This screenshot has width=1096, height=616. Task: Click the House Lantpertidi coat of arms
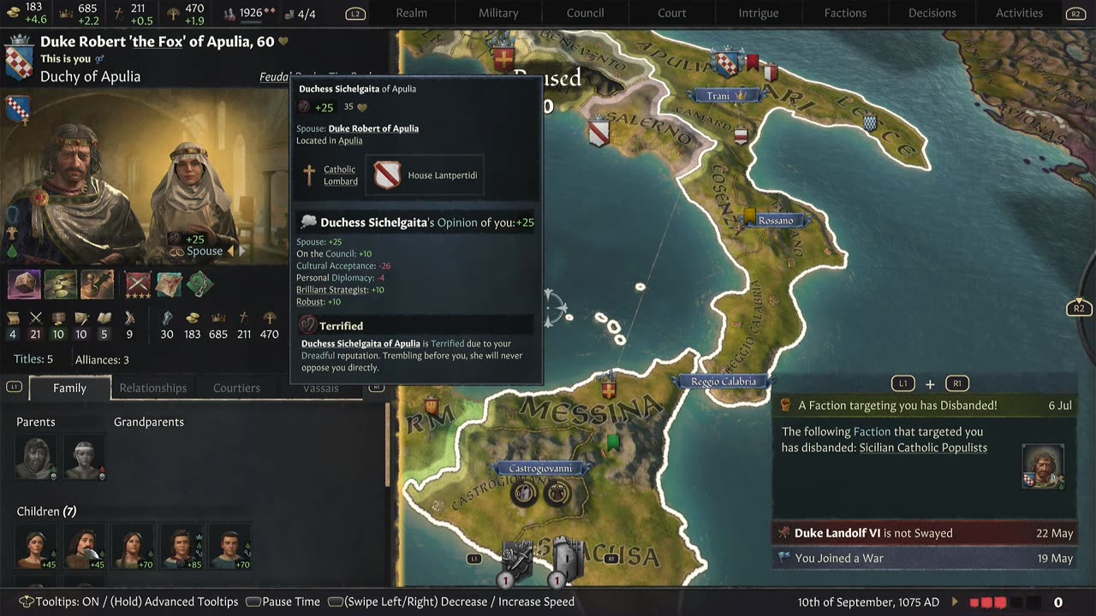click(x=387, y=175)
